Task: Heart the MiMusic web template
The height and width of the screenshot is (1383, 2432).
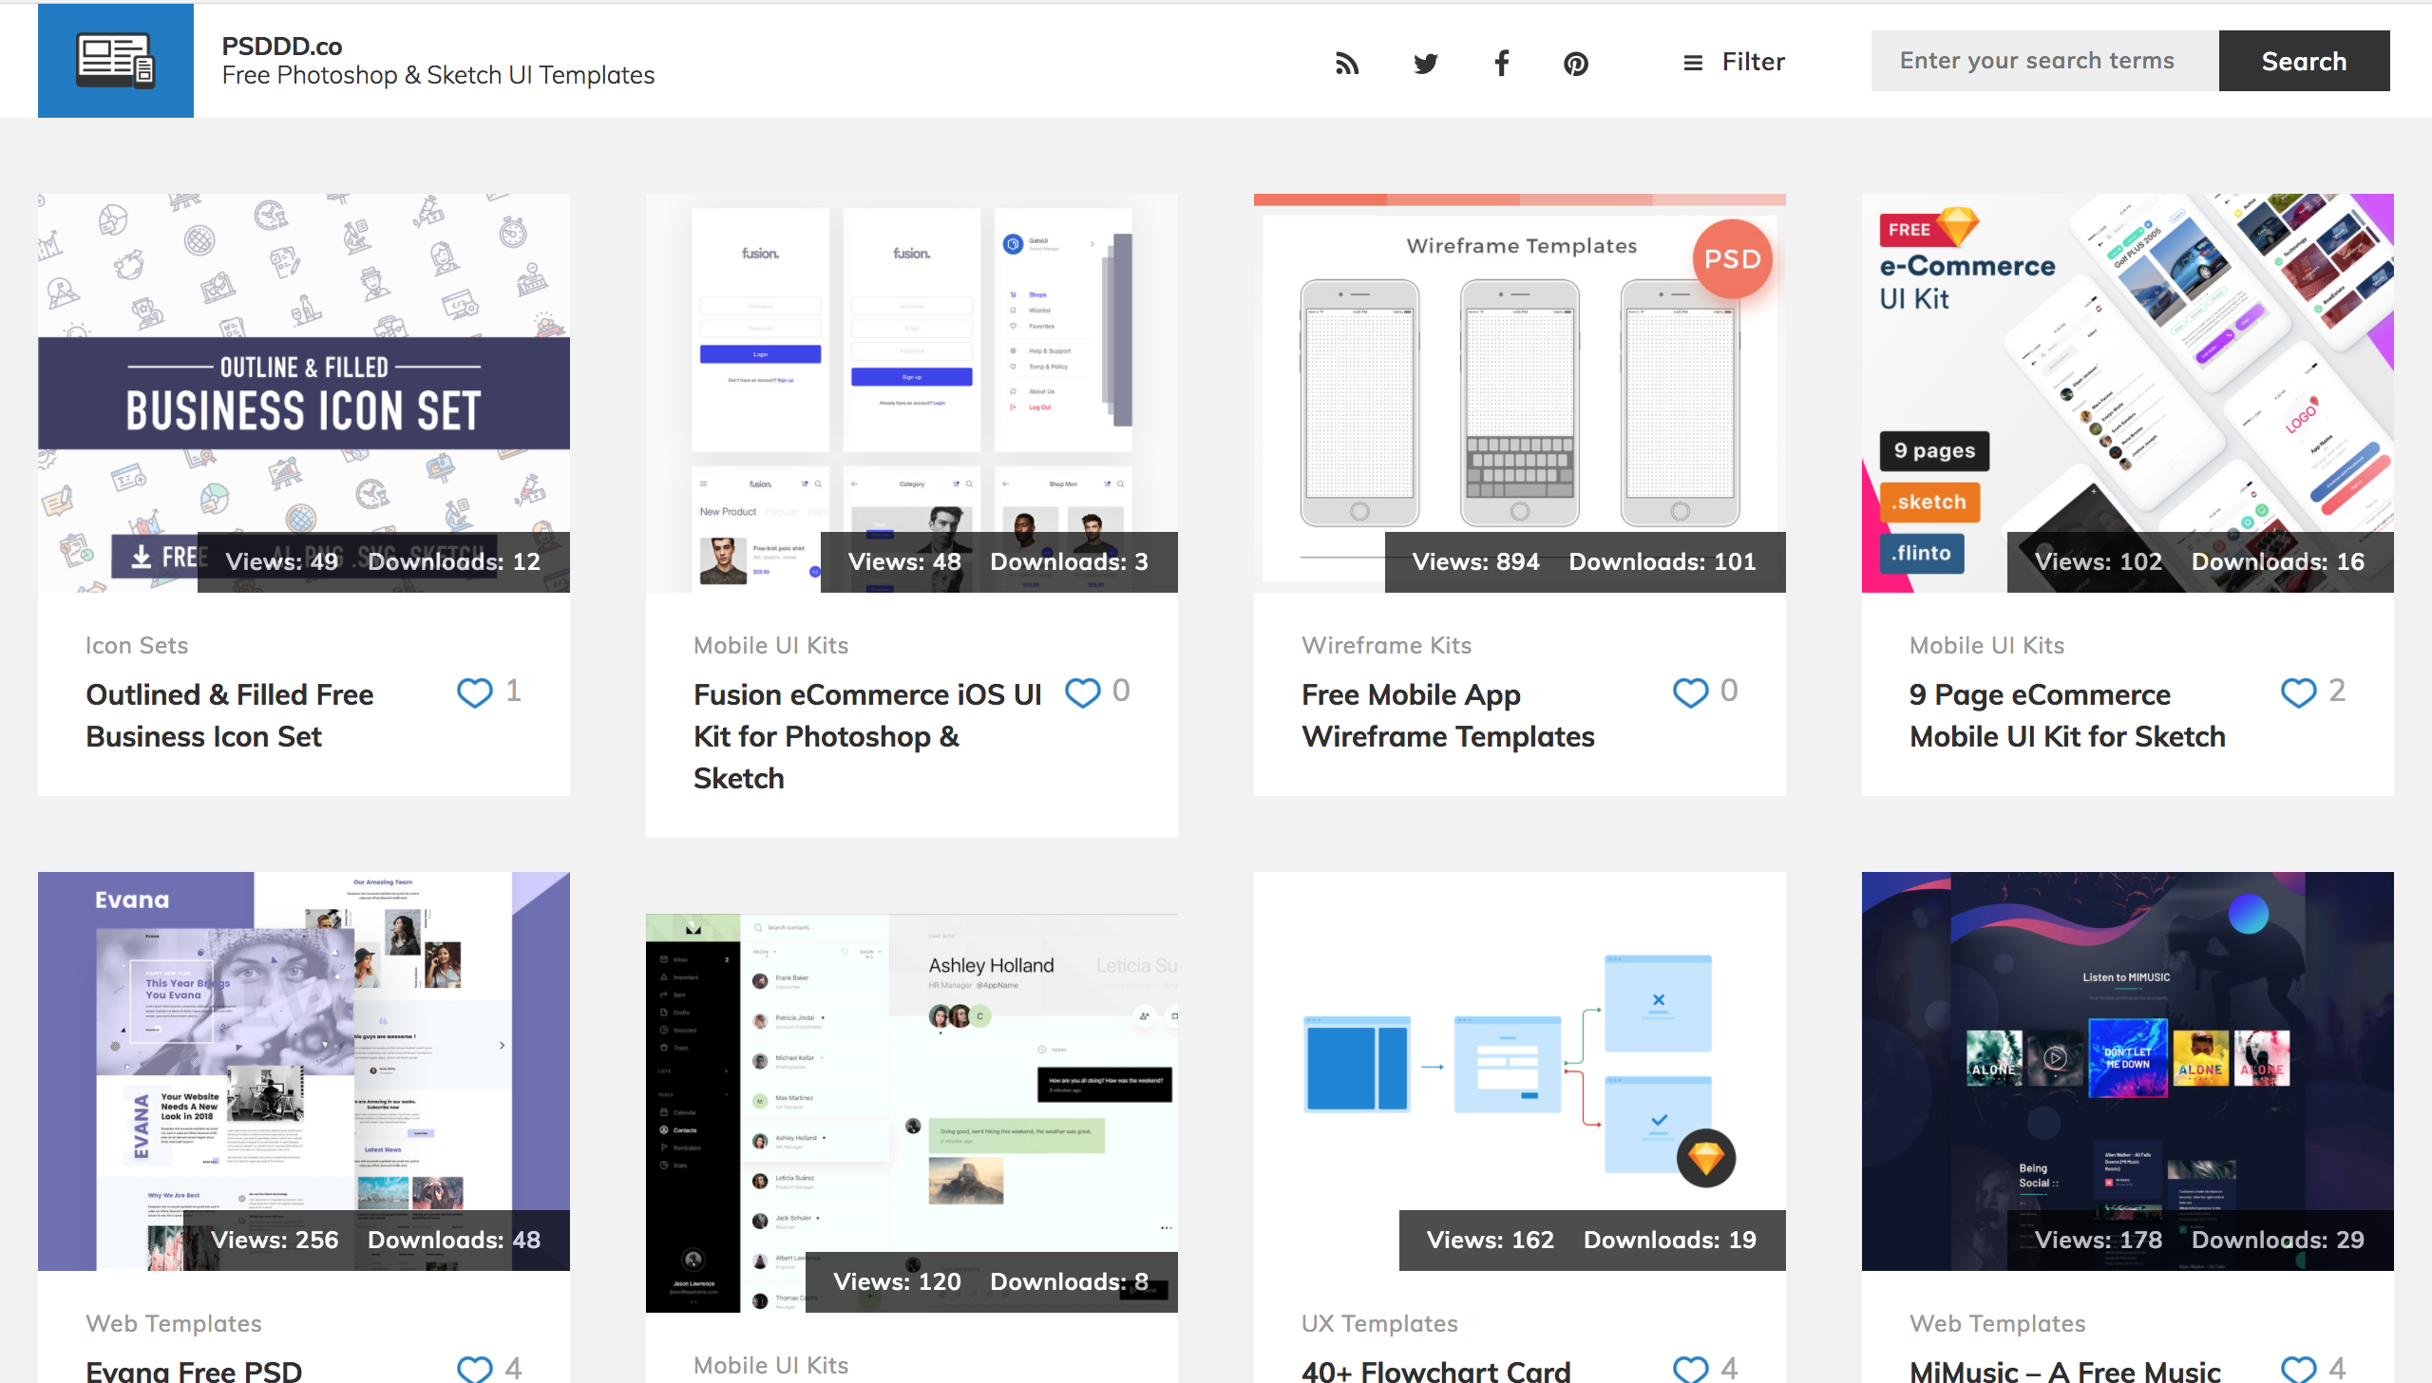Action: 2298,1368
